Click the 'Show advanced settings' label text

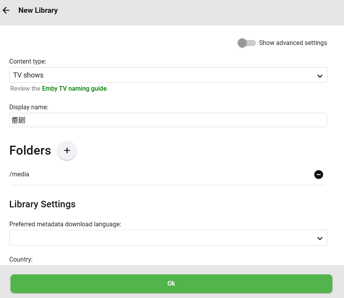293,43
